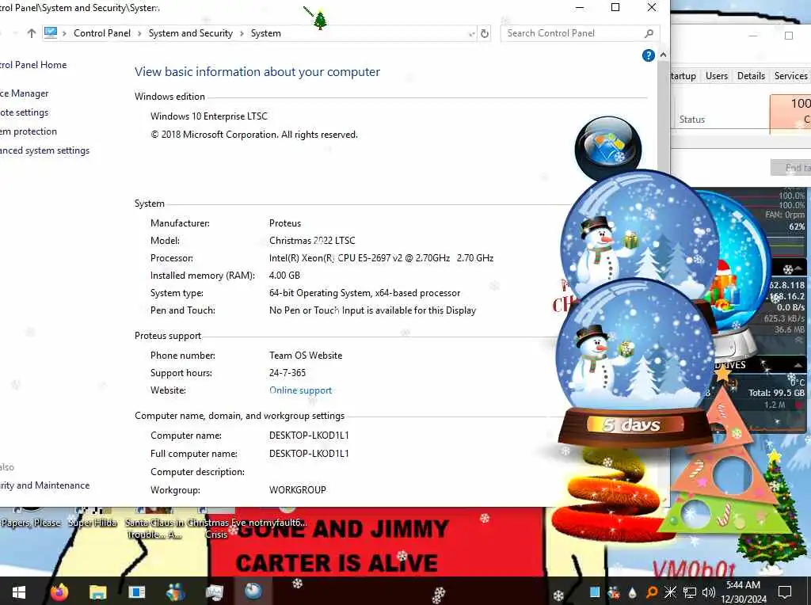
Task: Switch to Services tab in Task Manager
Action: (x=790, y=76)
